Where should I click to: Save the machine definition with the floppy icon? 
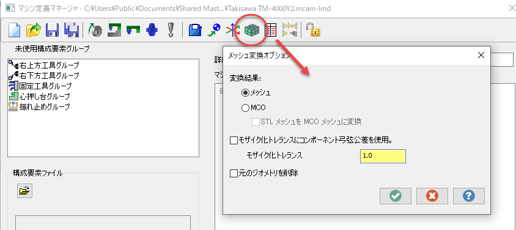click(52, 30)
